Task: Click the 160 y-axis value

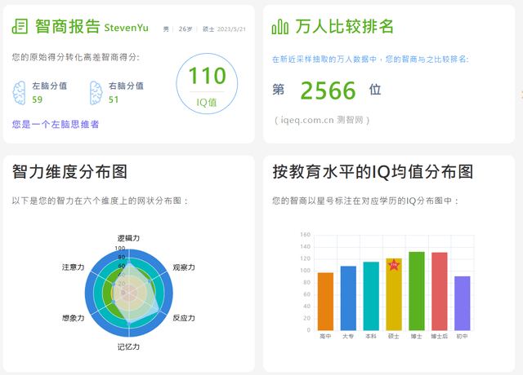Action: (305, 235)
